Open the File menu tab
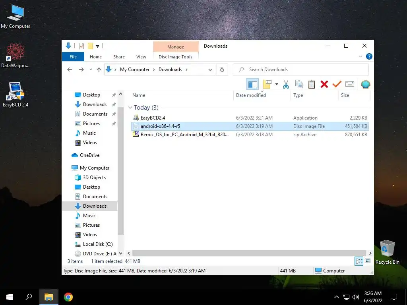 [73, 57]
